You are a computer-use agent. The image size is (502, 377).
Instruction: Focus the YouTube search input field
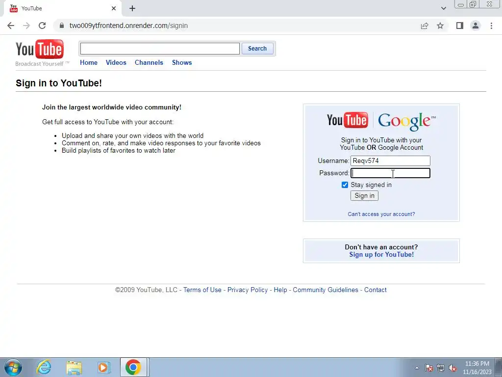(x=160, y=49)
